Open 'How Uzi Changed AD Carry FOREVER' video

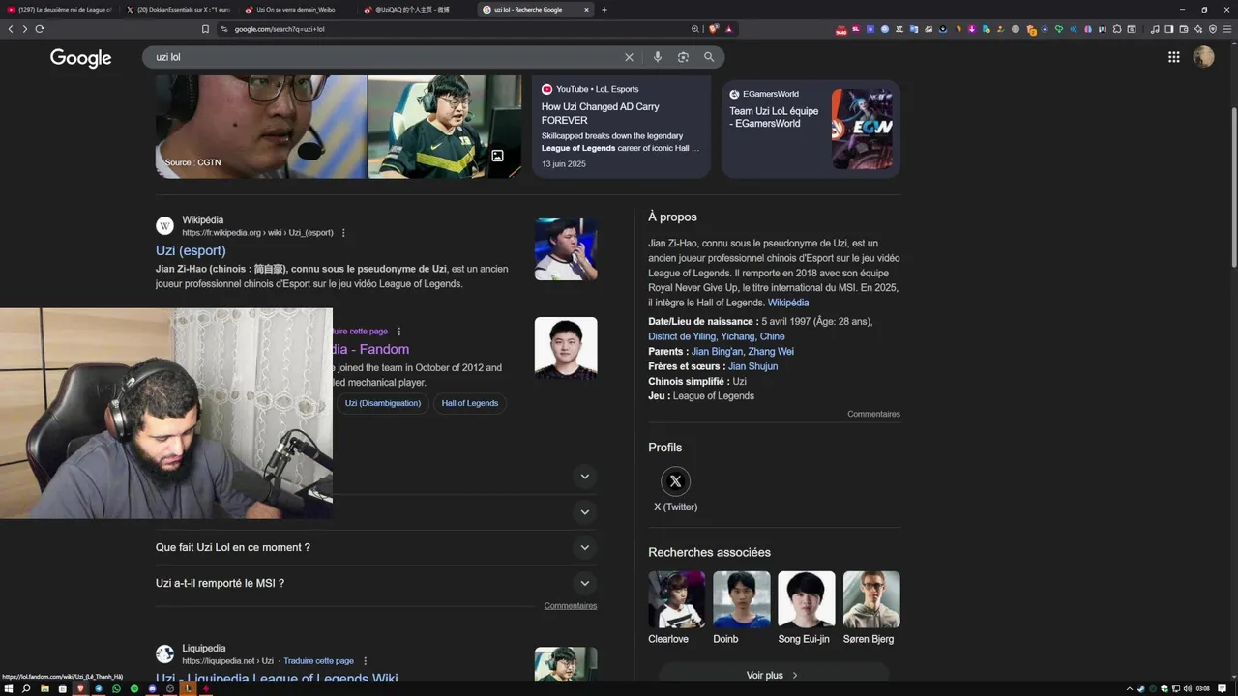tap(621, 128)
